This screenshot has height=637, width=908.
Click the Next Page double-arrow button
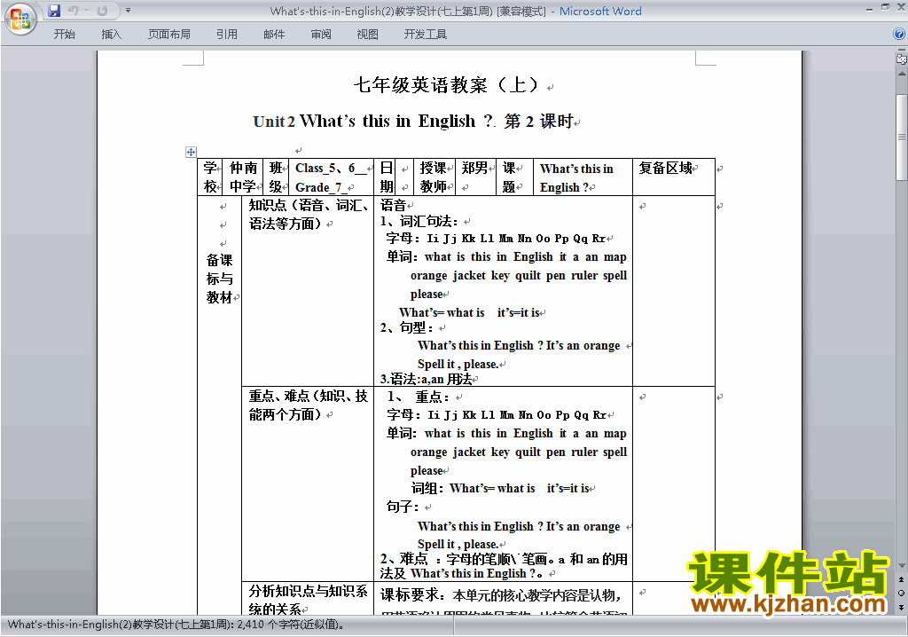[x=902, y=607]
